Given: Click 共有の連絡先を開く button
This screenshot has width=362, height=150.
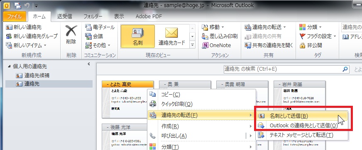Looking at the screenshot, I should 269,45.
